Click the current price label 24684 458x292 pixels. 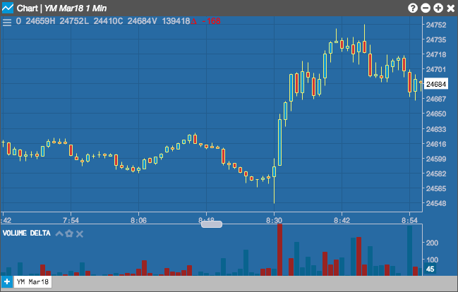coord(435,84)
